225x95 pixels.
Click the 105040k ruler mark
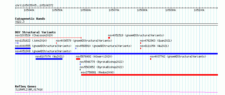coord(29,10)
